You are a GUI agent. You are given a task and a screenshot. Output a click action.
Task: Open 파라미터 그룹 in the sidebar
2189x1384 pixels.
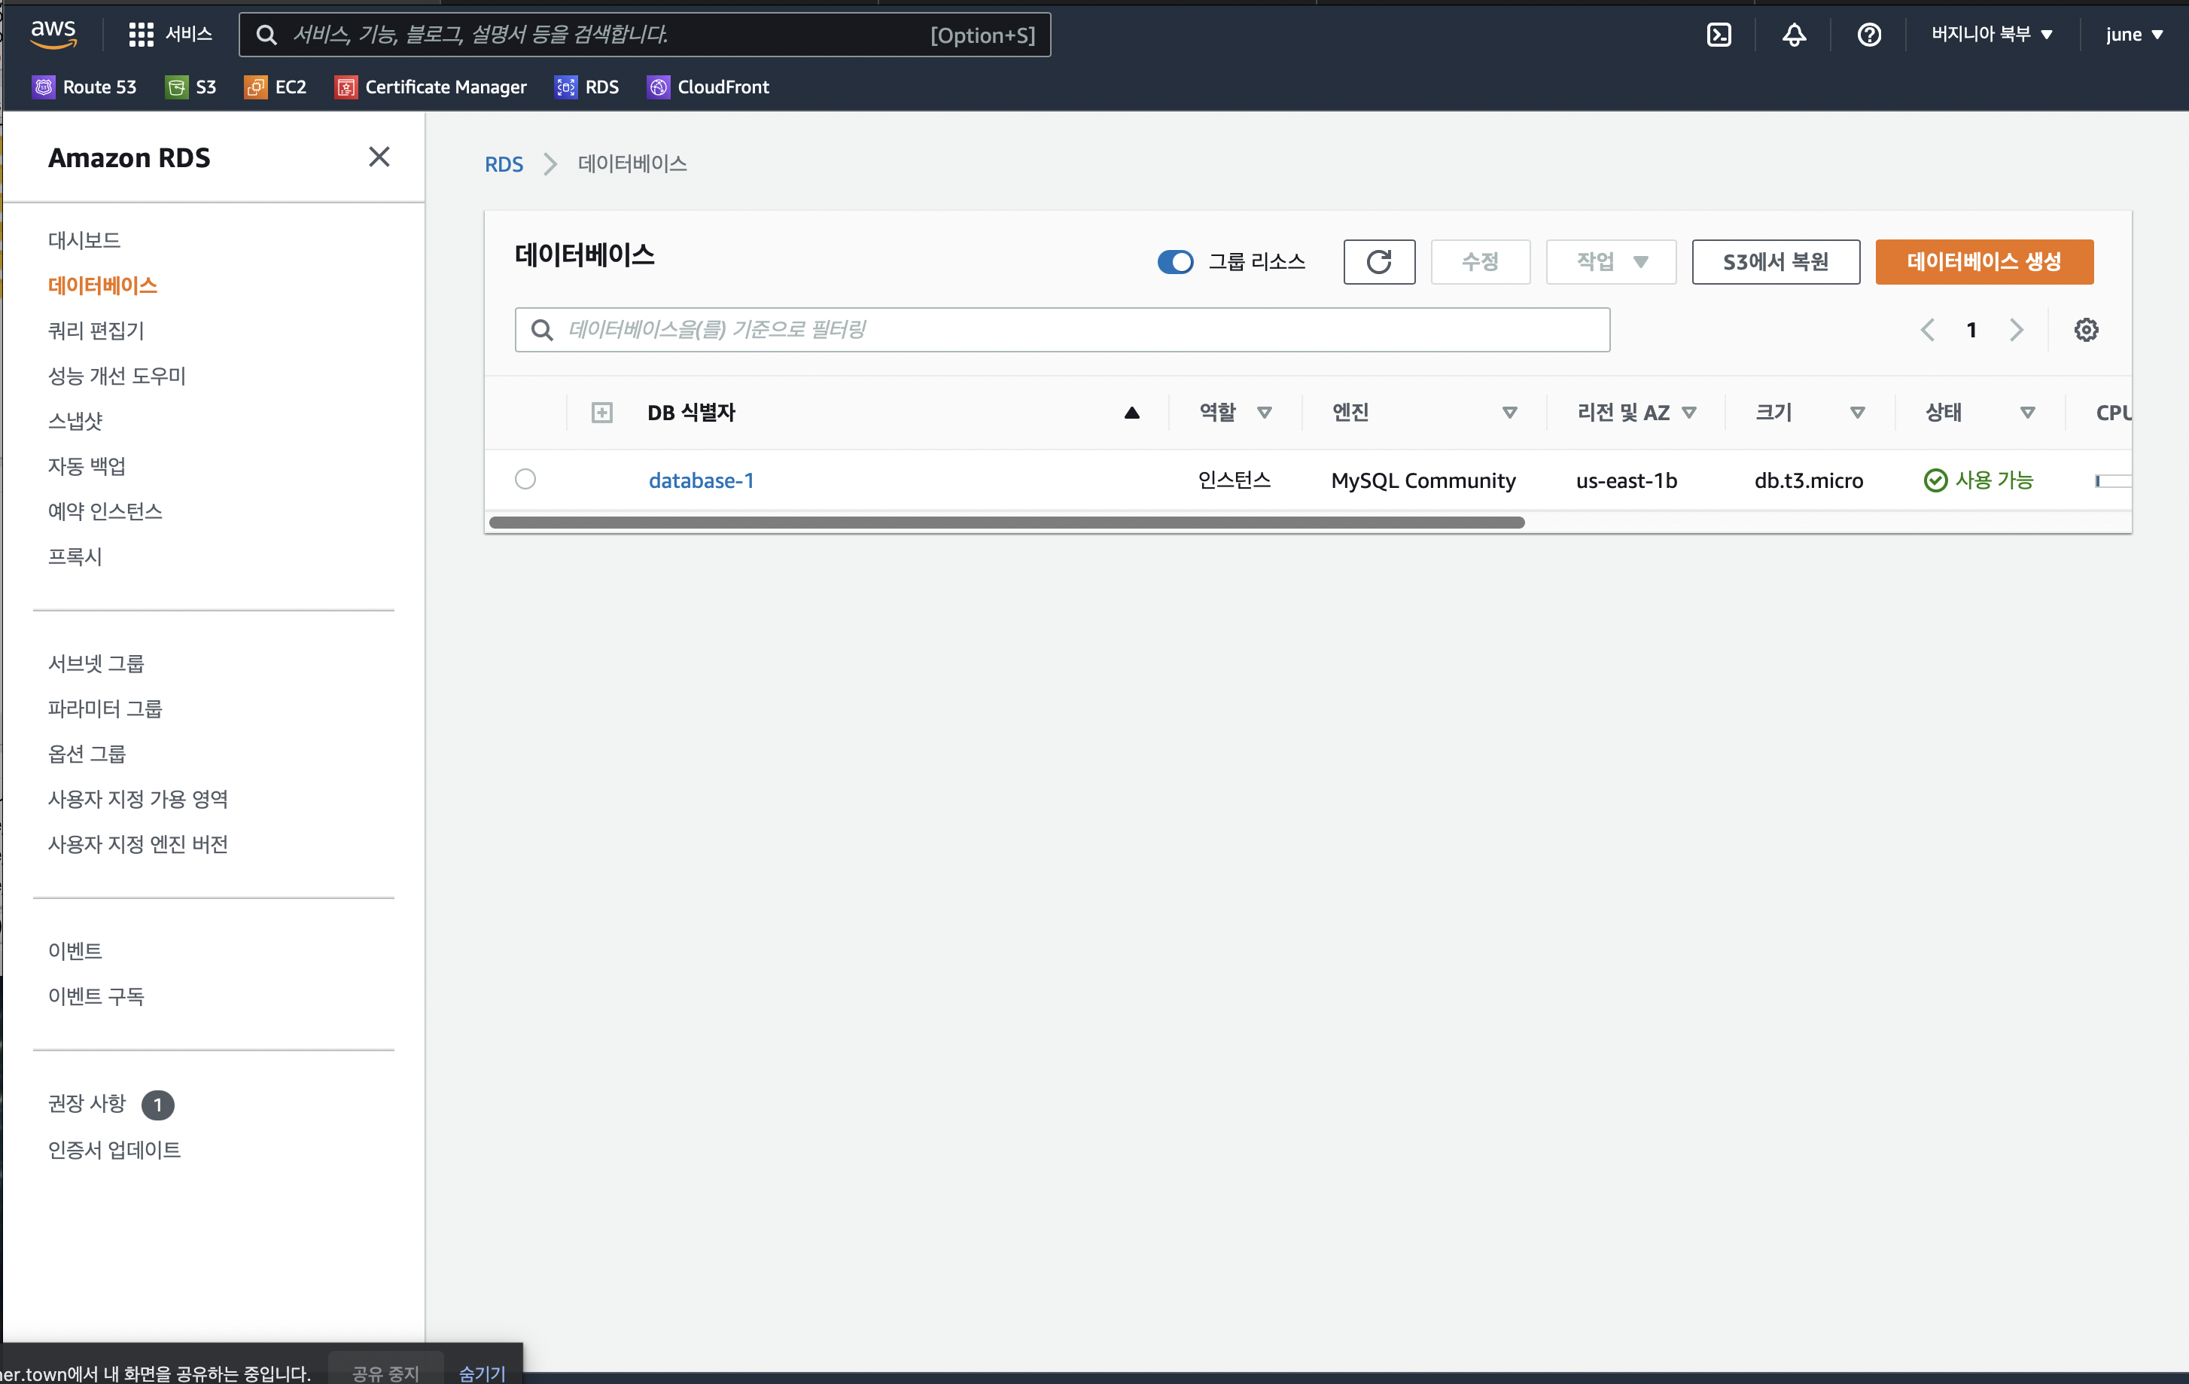click(x=105, y=709)
